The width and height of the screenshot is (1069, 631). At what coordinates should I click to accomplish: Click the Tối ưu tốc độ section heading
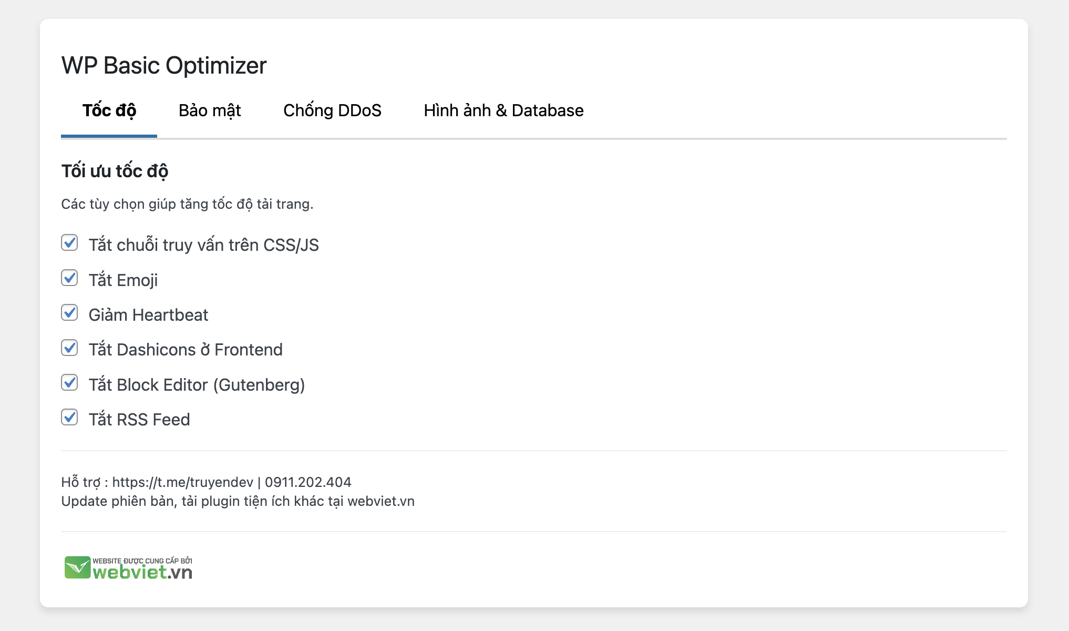[x=115, y=171]
